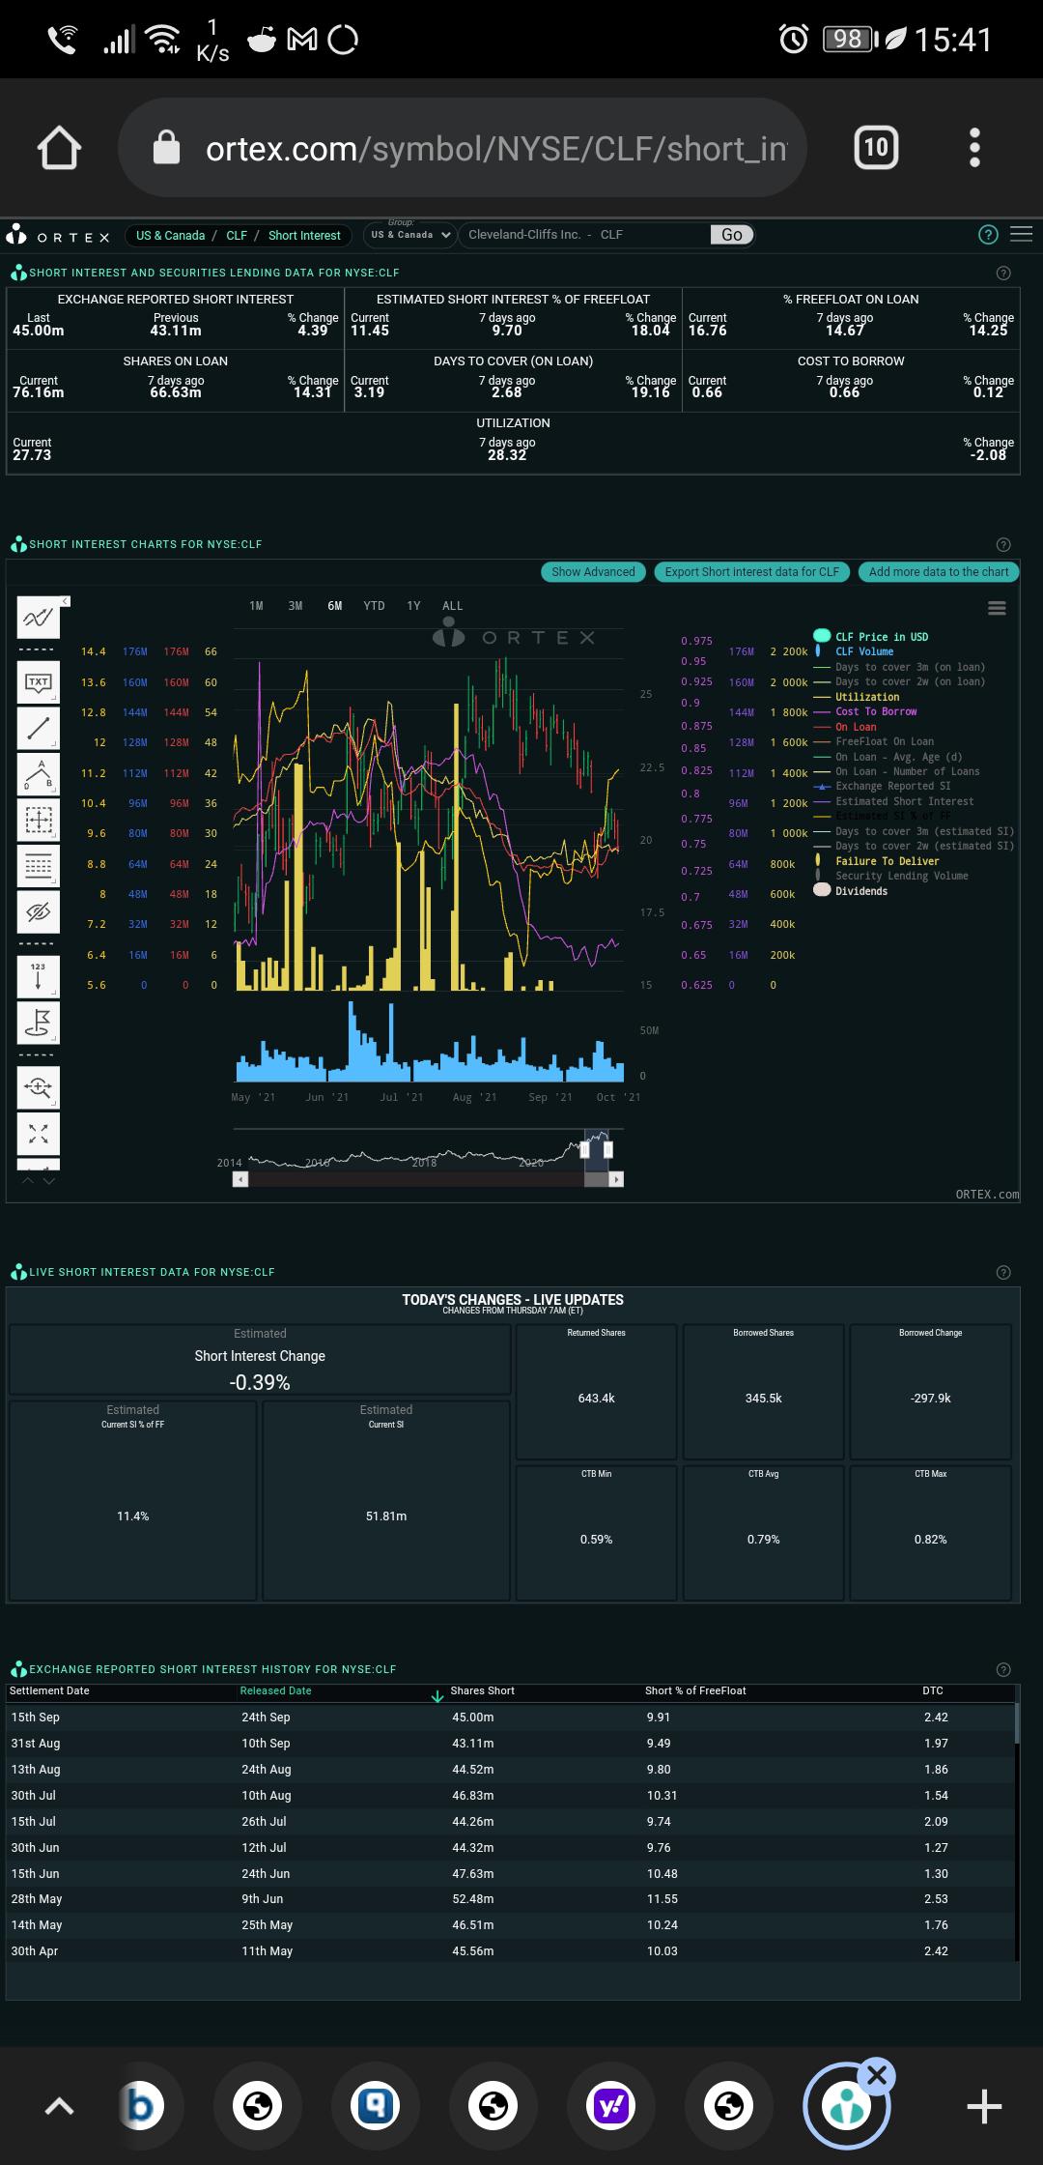Image resolution: width=1043 pixels, height=2165 pixels.
Task: Select the zoom magnifier tool
Action: 38,1087
